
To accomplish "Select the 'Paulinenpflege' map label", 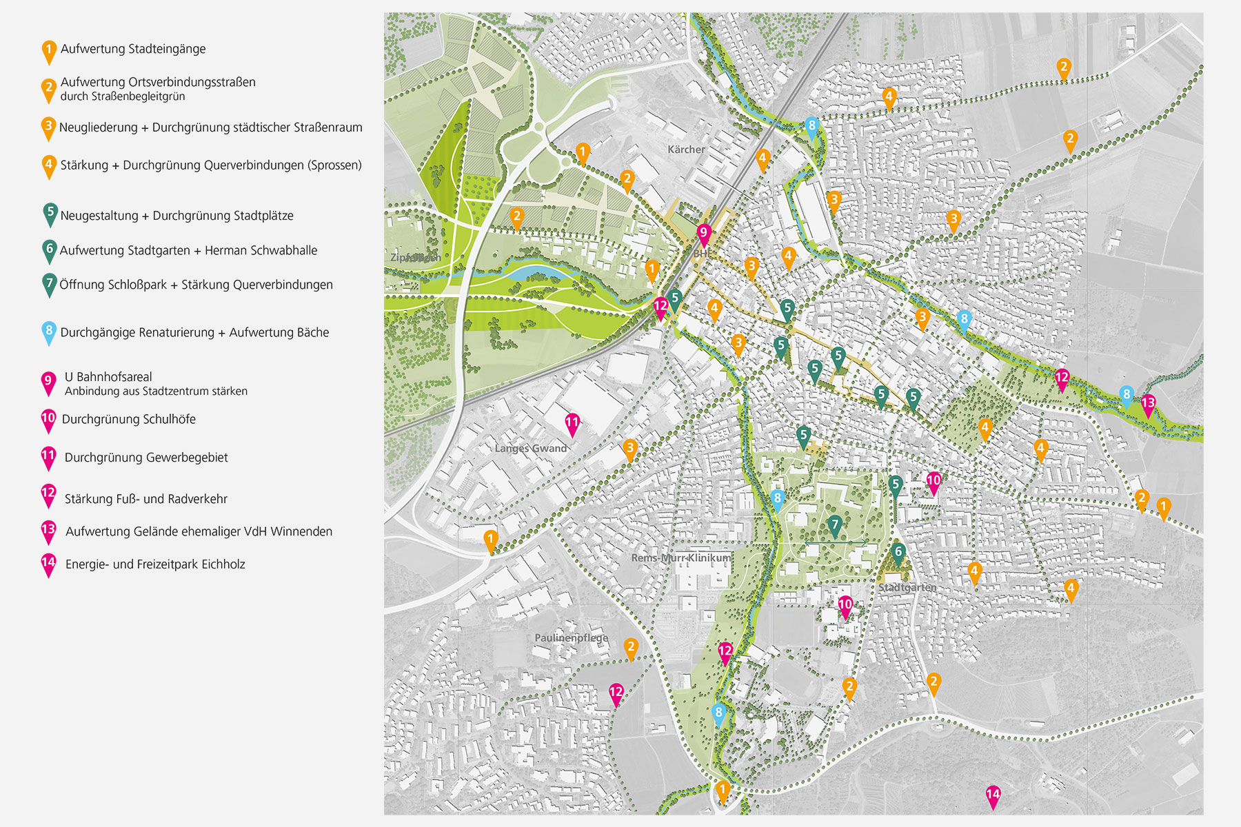I will 572,637.
